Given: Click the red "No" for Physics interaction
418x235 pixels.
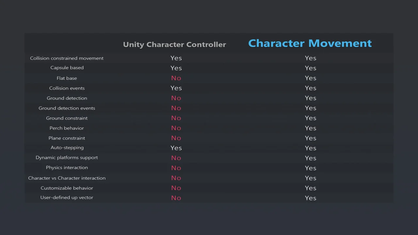Looking at the screenshot, I should (176, 168).
